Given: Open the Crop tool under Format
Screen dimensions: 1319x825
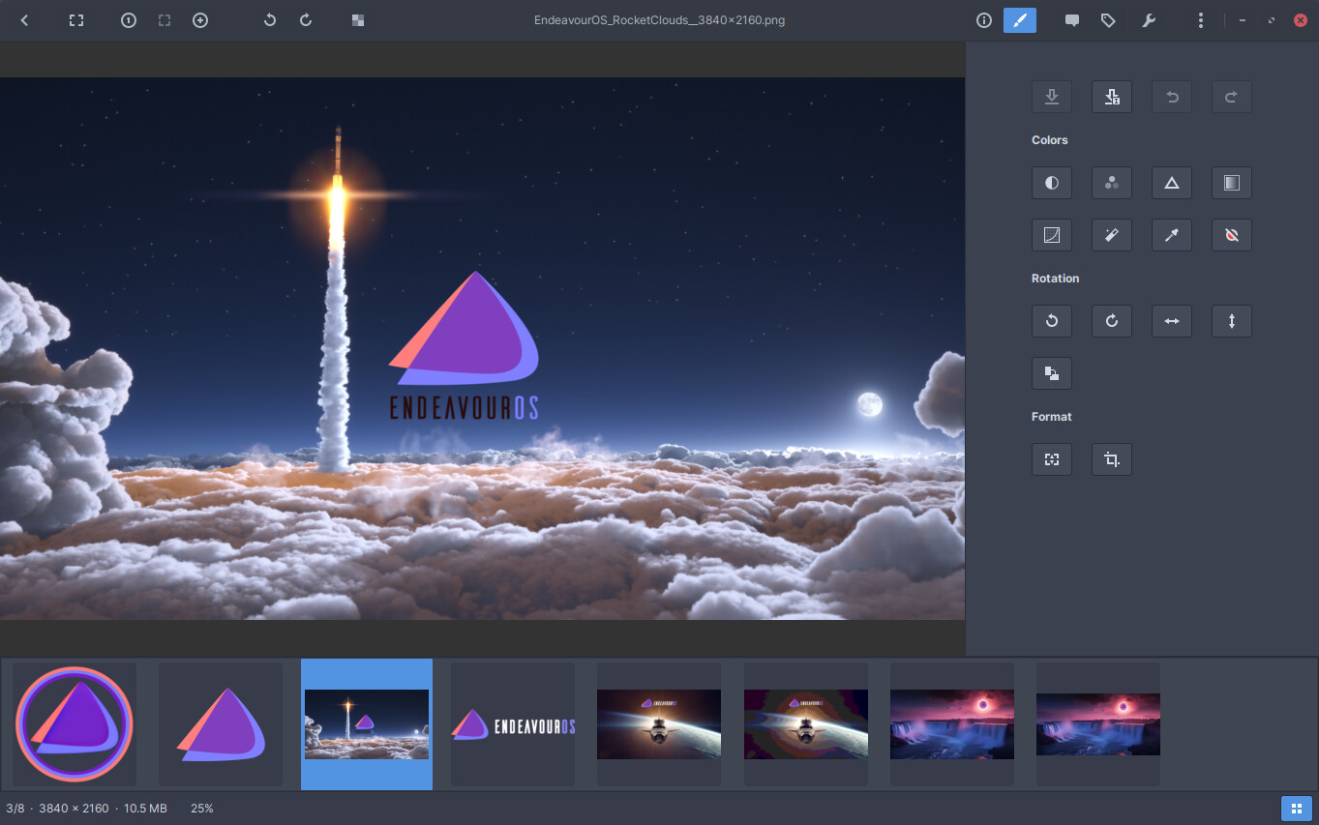Looking at the screenshot, I should (x=1112, y=459).
